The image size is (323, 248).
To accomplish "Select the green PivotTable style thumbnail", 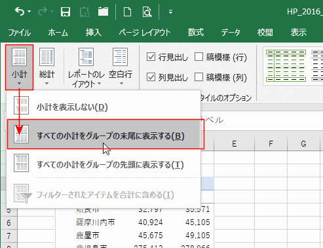I will point(286,65).
